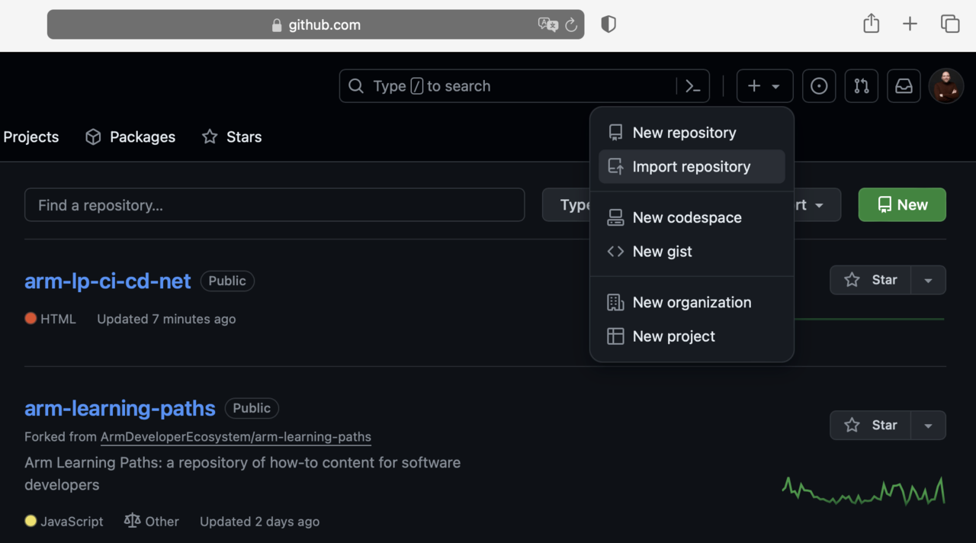Click the translate icon in address bar

(x=547, y=25)
